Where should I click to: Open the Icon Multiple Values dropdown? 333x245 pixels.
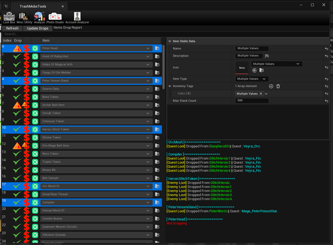(x=277, y=64)
